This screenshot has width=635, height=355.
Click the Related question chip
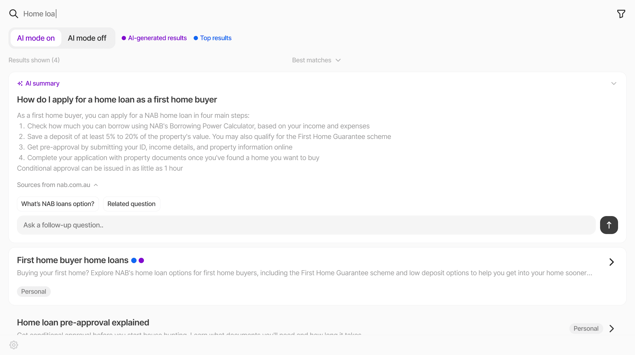(131, 204)
